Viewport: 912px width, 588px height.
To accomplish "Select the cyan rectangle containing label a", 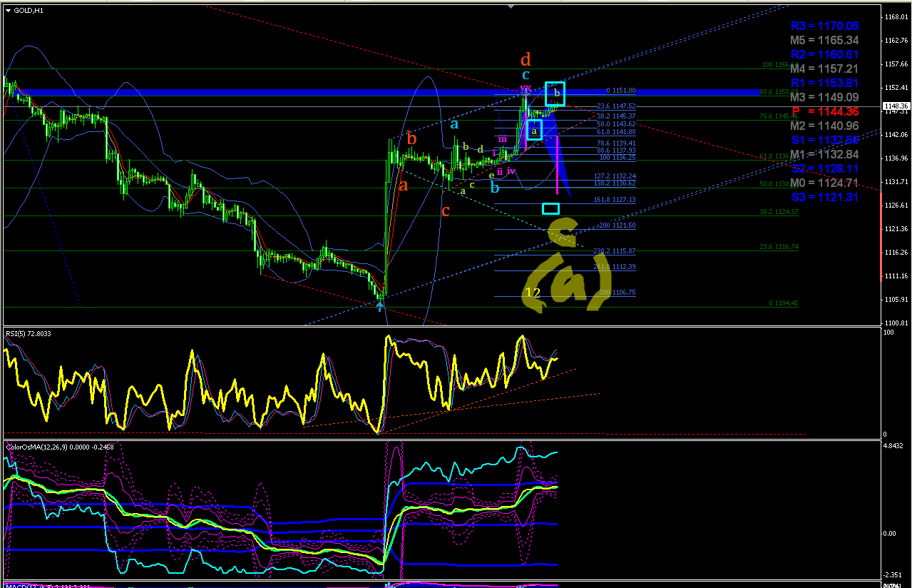I will [x=534, y=130].
